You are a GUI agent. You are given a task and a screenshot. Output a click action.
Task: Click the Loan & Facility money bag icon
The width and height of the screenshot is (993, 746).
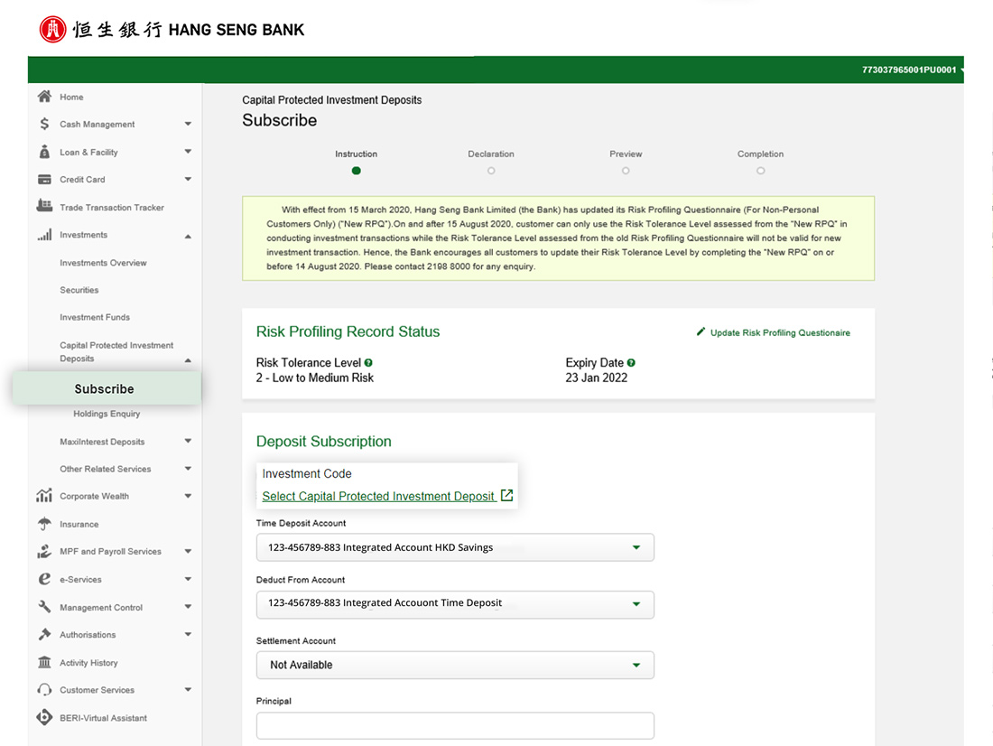click(44, 152)
